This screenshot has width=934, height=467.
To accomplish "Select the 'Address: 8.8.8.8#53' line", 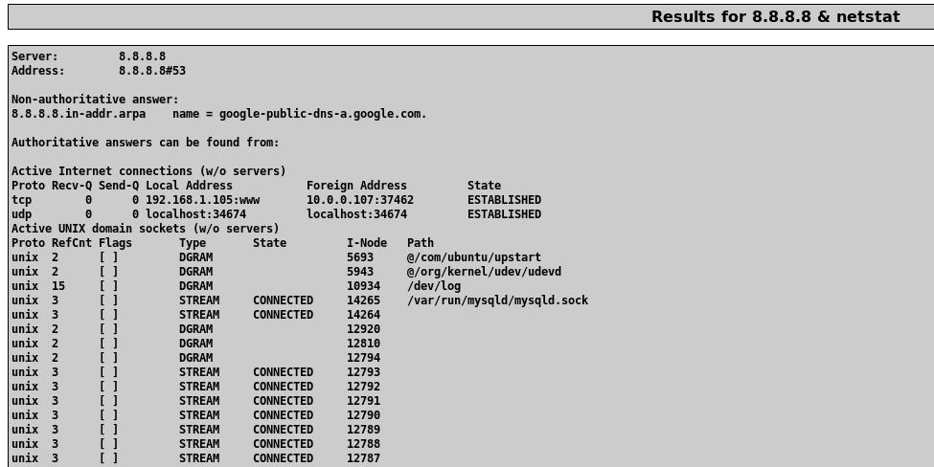I will point(99,71).
